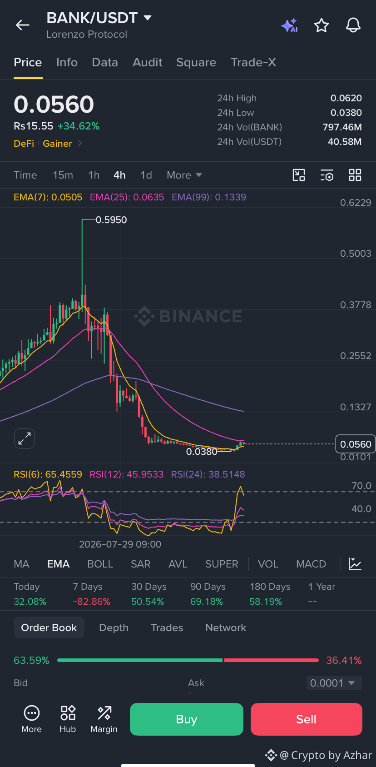Image resolution: width=376 pixels, height=767 pixels.
Task: Enable the SAR indicator
Action: point(141,564)
